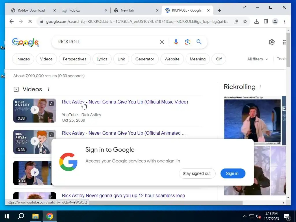
Task: Open Chrome three-dot menu
Action: [x=284, y=21]
